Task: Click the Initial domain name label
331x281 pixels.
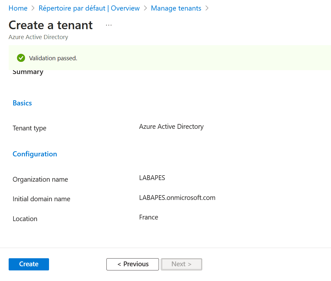Action: pos(41,199)
